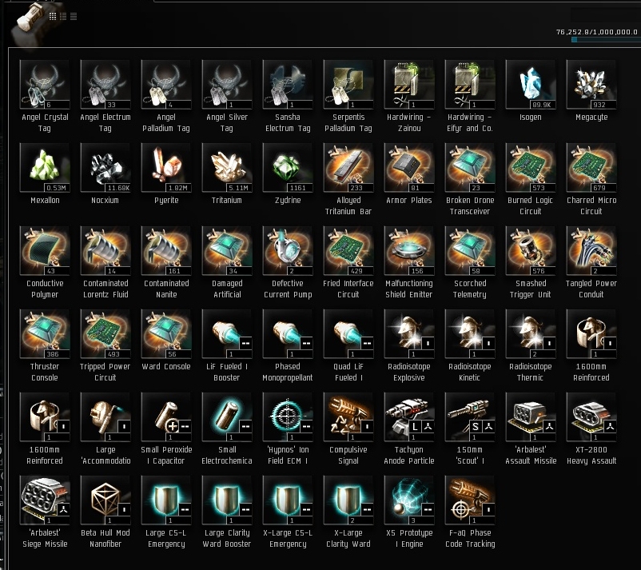The width and height of the screenshot is (641, 570).
Task: Select the 'Hypnos' Ion Field ECM I
Action: tap(288, 417)
